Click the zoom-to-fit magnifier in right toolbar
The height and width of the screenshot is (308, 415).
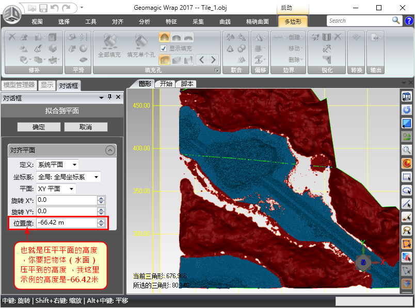click(x=407, y=149)
